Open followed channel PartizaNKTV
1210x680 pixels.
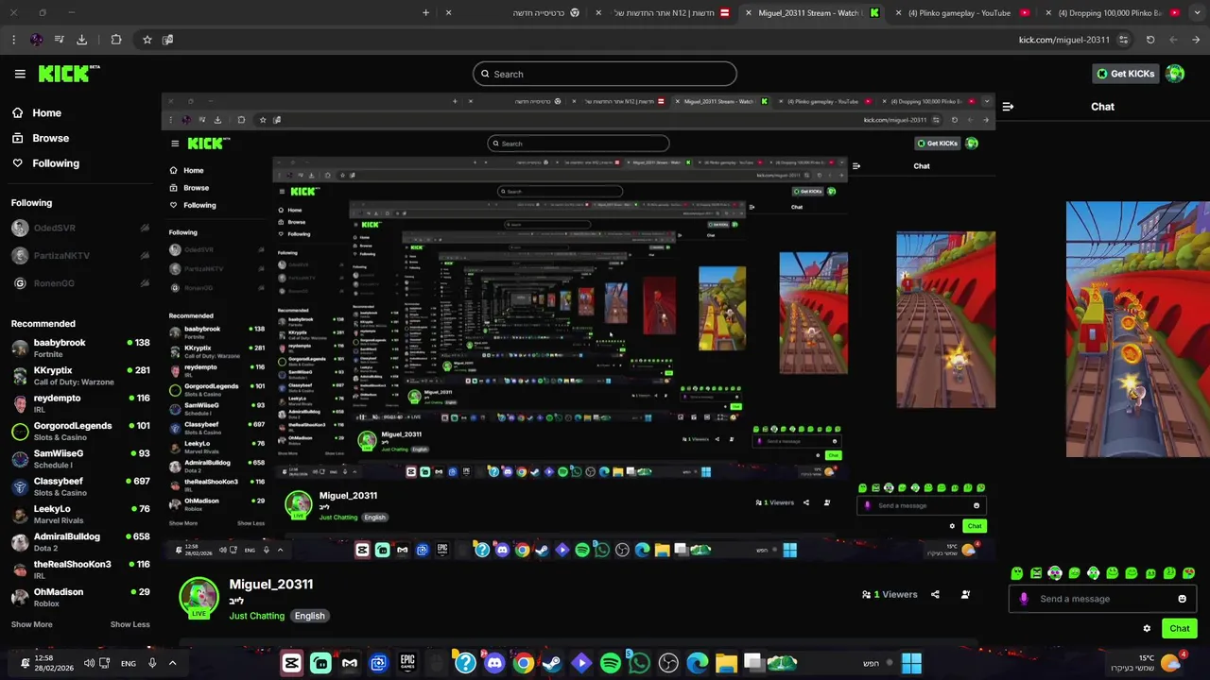click(80, 255)
